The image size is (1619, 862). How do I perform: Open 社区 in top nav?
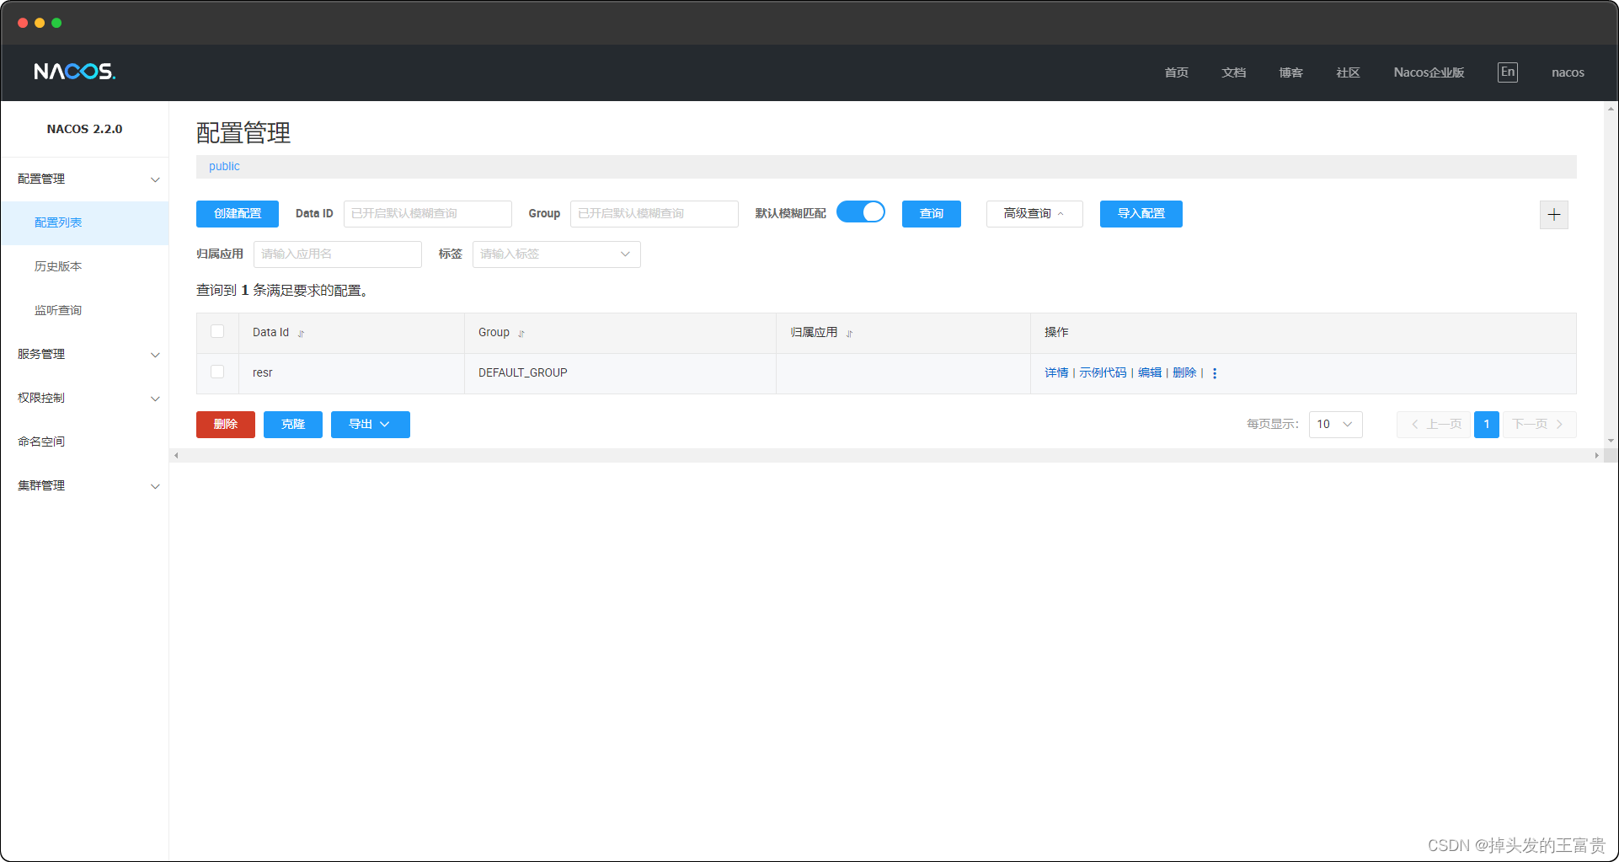1348,72
